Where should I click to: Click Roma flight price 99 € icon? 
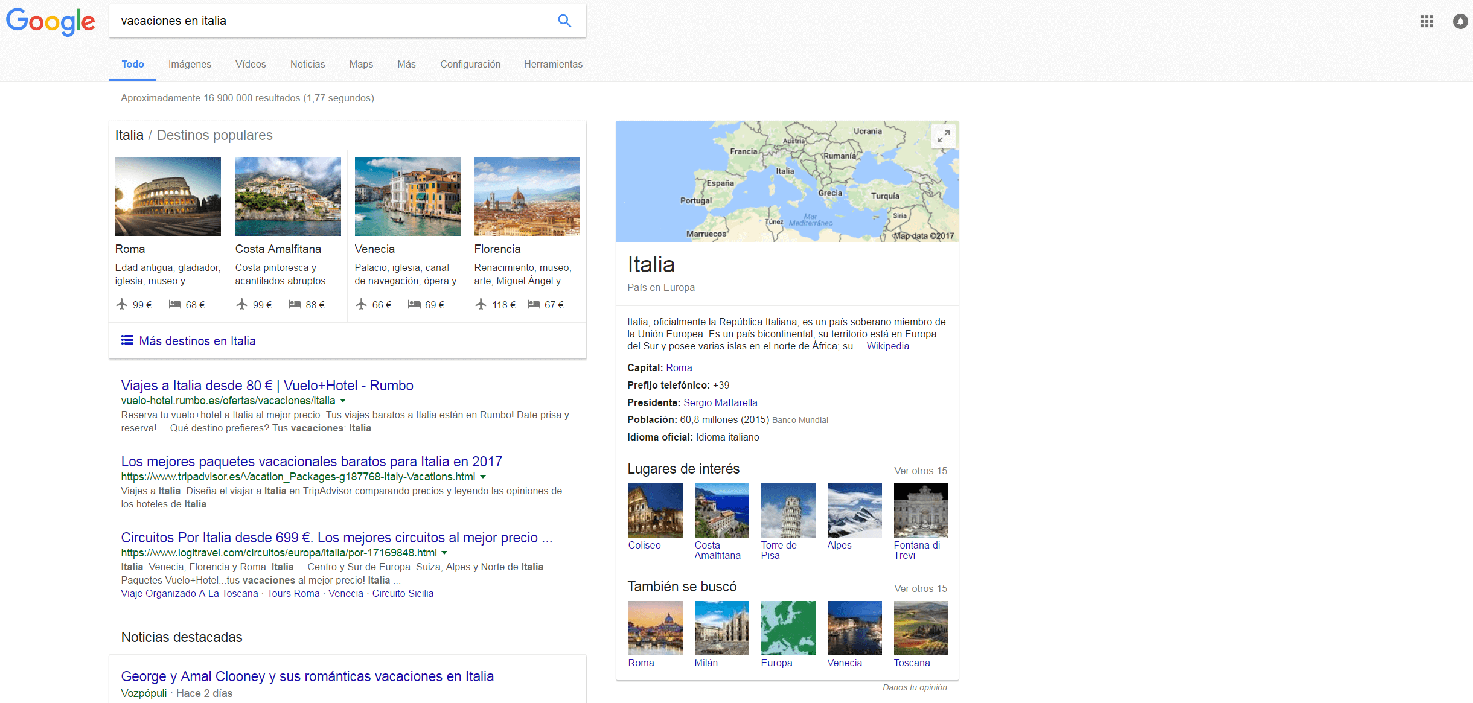tap(122, 304)
